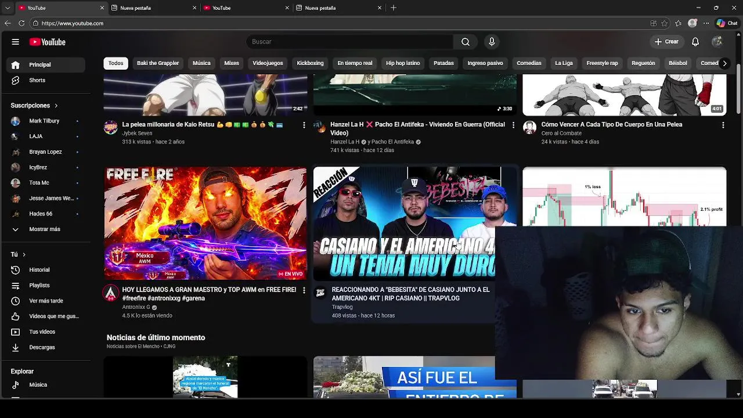Reload the page with browser refresh
The width and height of the screenshot is (743, 418).
pyautogui.click(x=21, y=23)
